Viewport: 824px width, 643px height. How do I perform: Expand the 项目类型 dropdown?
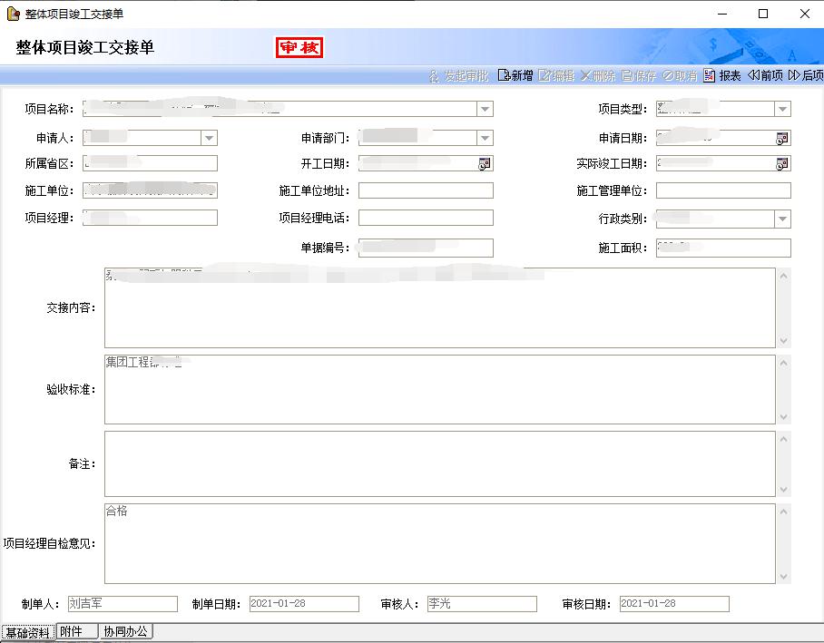782,110
